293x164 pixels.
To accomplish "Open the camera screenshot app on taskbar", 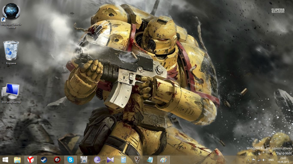I will (84, 160).
